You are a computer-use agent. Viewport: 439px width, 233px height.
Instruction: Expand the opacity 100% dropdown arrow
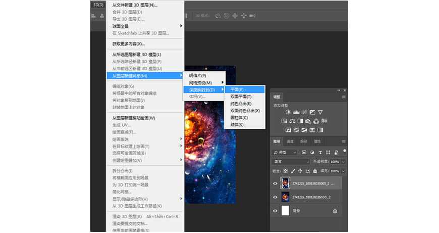pyautogui.click(x=344, y=162)
